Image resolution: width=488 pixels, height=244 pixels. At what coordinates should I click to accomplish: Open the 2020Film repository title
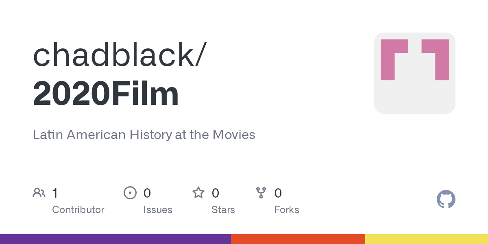[106, 94]
